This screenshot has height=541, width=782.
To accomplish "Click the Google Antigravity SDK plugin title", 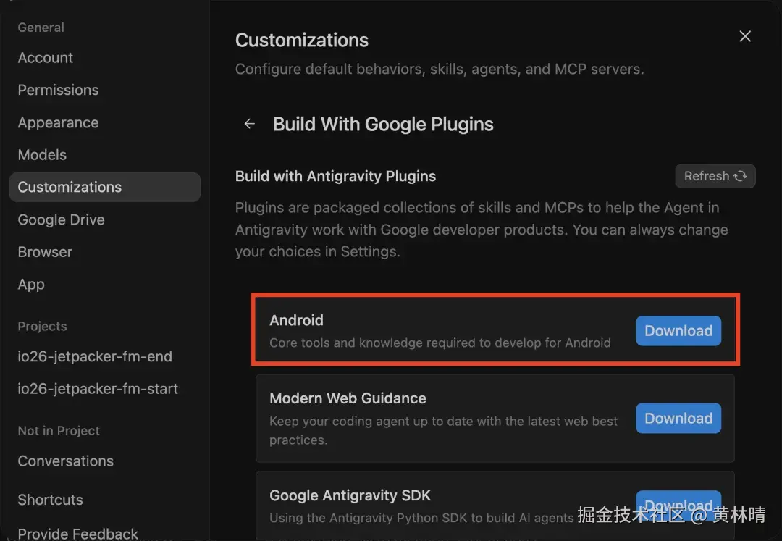I will 350,495.
